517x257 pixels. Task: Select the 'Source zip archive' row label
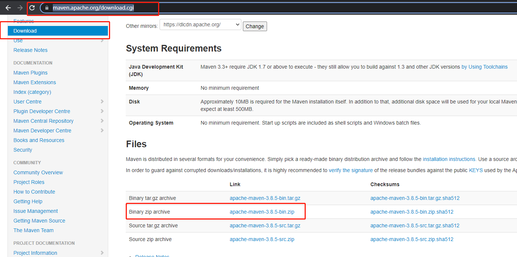[x=150, y=239]
